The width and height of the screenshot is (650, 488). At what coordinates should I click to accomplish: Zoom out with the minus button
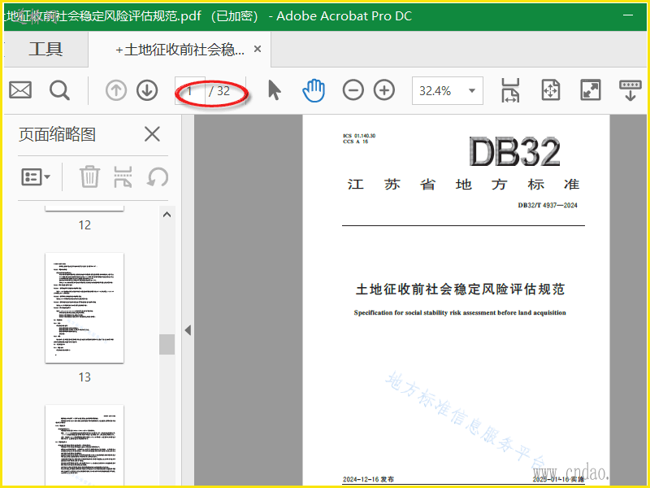[x=353, y=90]
